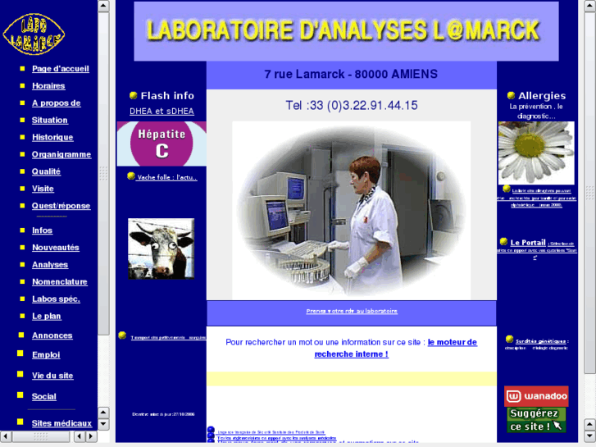
Task: Open the Infos link
Action: click(42, 230)
